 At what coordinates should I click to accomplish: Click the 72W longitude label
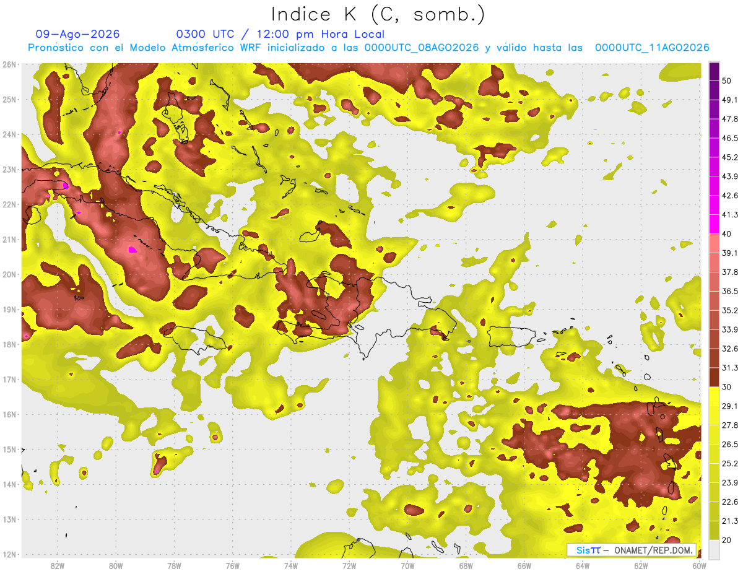[349, 566]
